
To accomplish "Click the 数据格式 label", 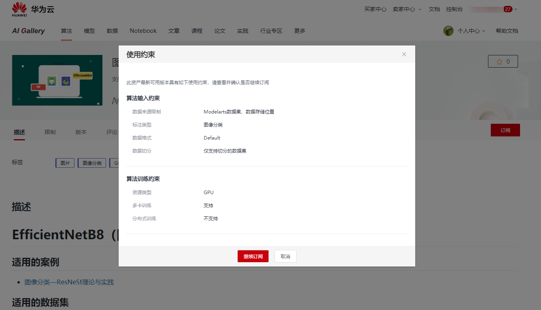I will coord(142,138).
